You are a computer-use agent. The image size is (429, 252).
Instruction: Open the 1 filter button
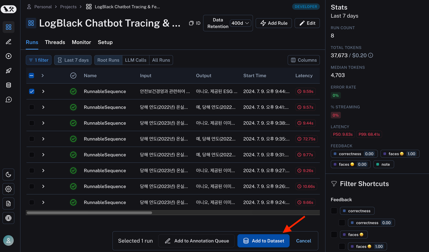point(39,60)
